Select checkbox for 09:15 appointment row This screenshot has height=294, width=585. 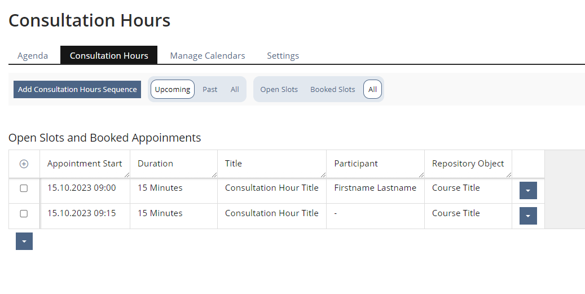24,214
